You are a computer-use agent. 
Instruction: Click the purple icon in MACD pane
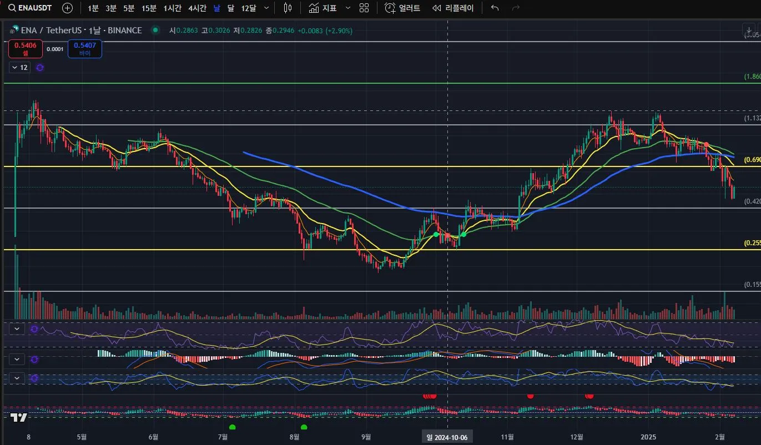coord(34,359)
